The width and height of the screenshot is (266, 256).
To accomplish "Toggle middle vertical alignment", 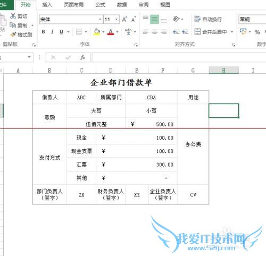I will 154,19.
